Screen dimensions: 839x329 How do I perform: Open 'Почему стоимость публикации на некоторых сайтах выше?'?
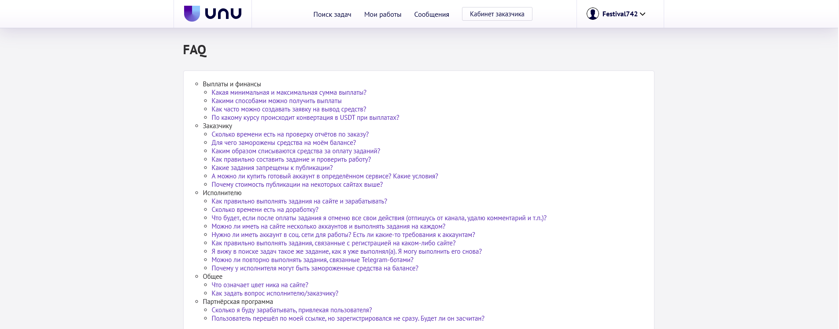pyautogui.click(x=297, y=185)
